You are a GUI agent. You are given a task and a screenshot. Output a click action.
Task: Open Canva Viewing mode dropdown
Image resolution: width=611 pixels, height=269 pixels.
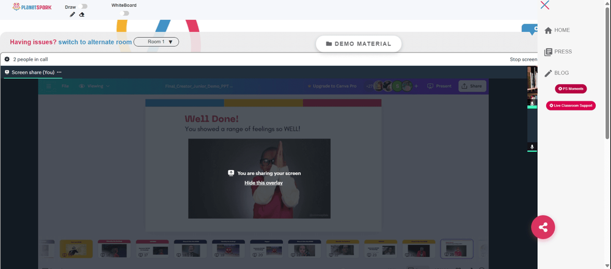point(95,86)
